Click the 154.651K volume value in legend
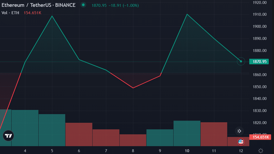Screen dimensions: 274x154 (32, 13)
